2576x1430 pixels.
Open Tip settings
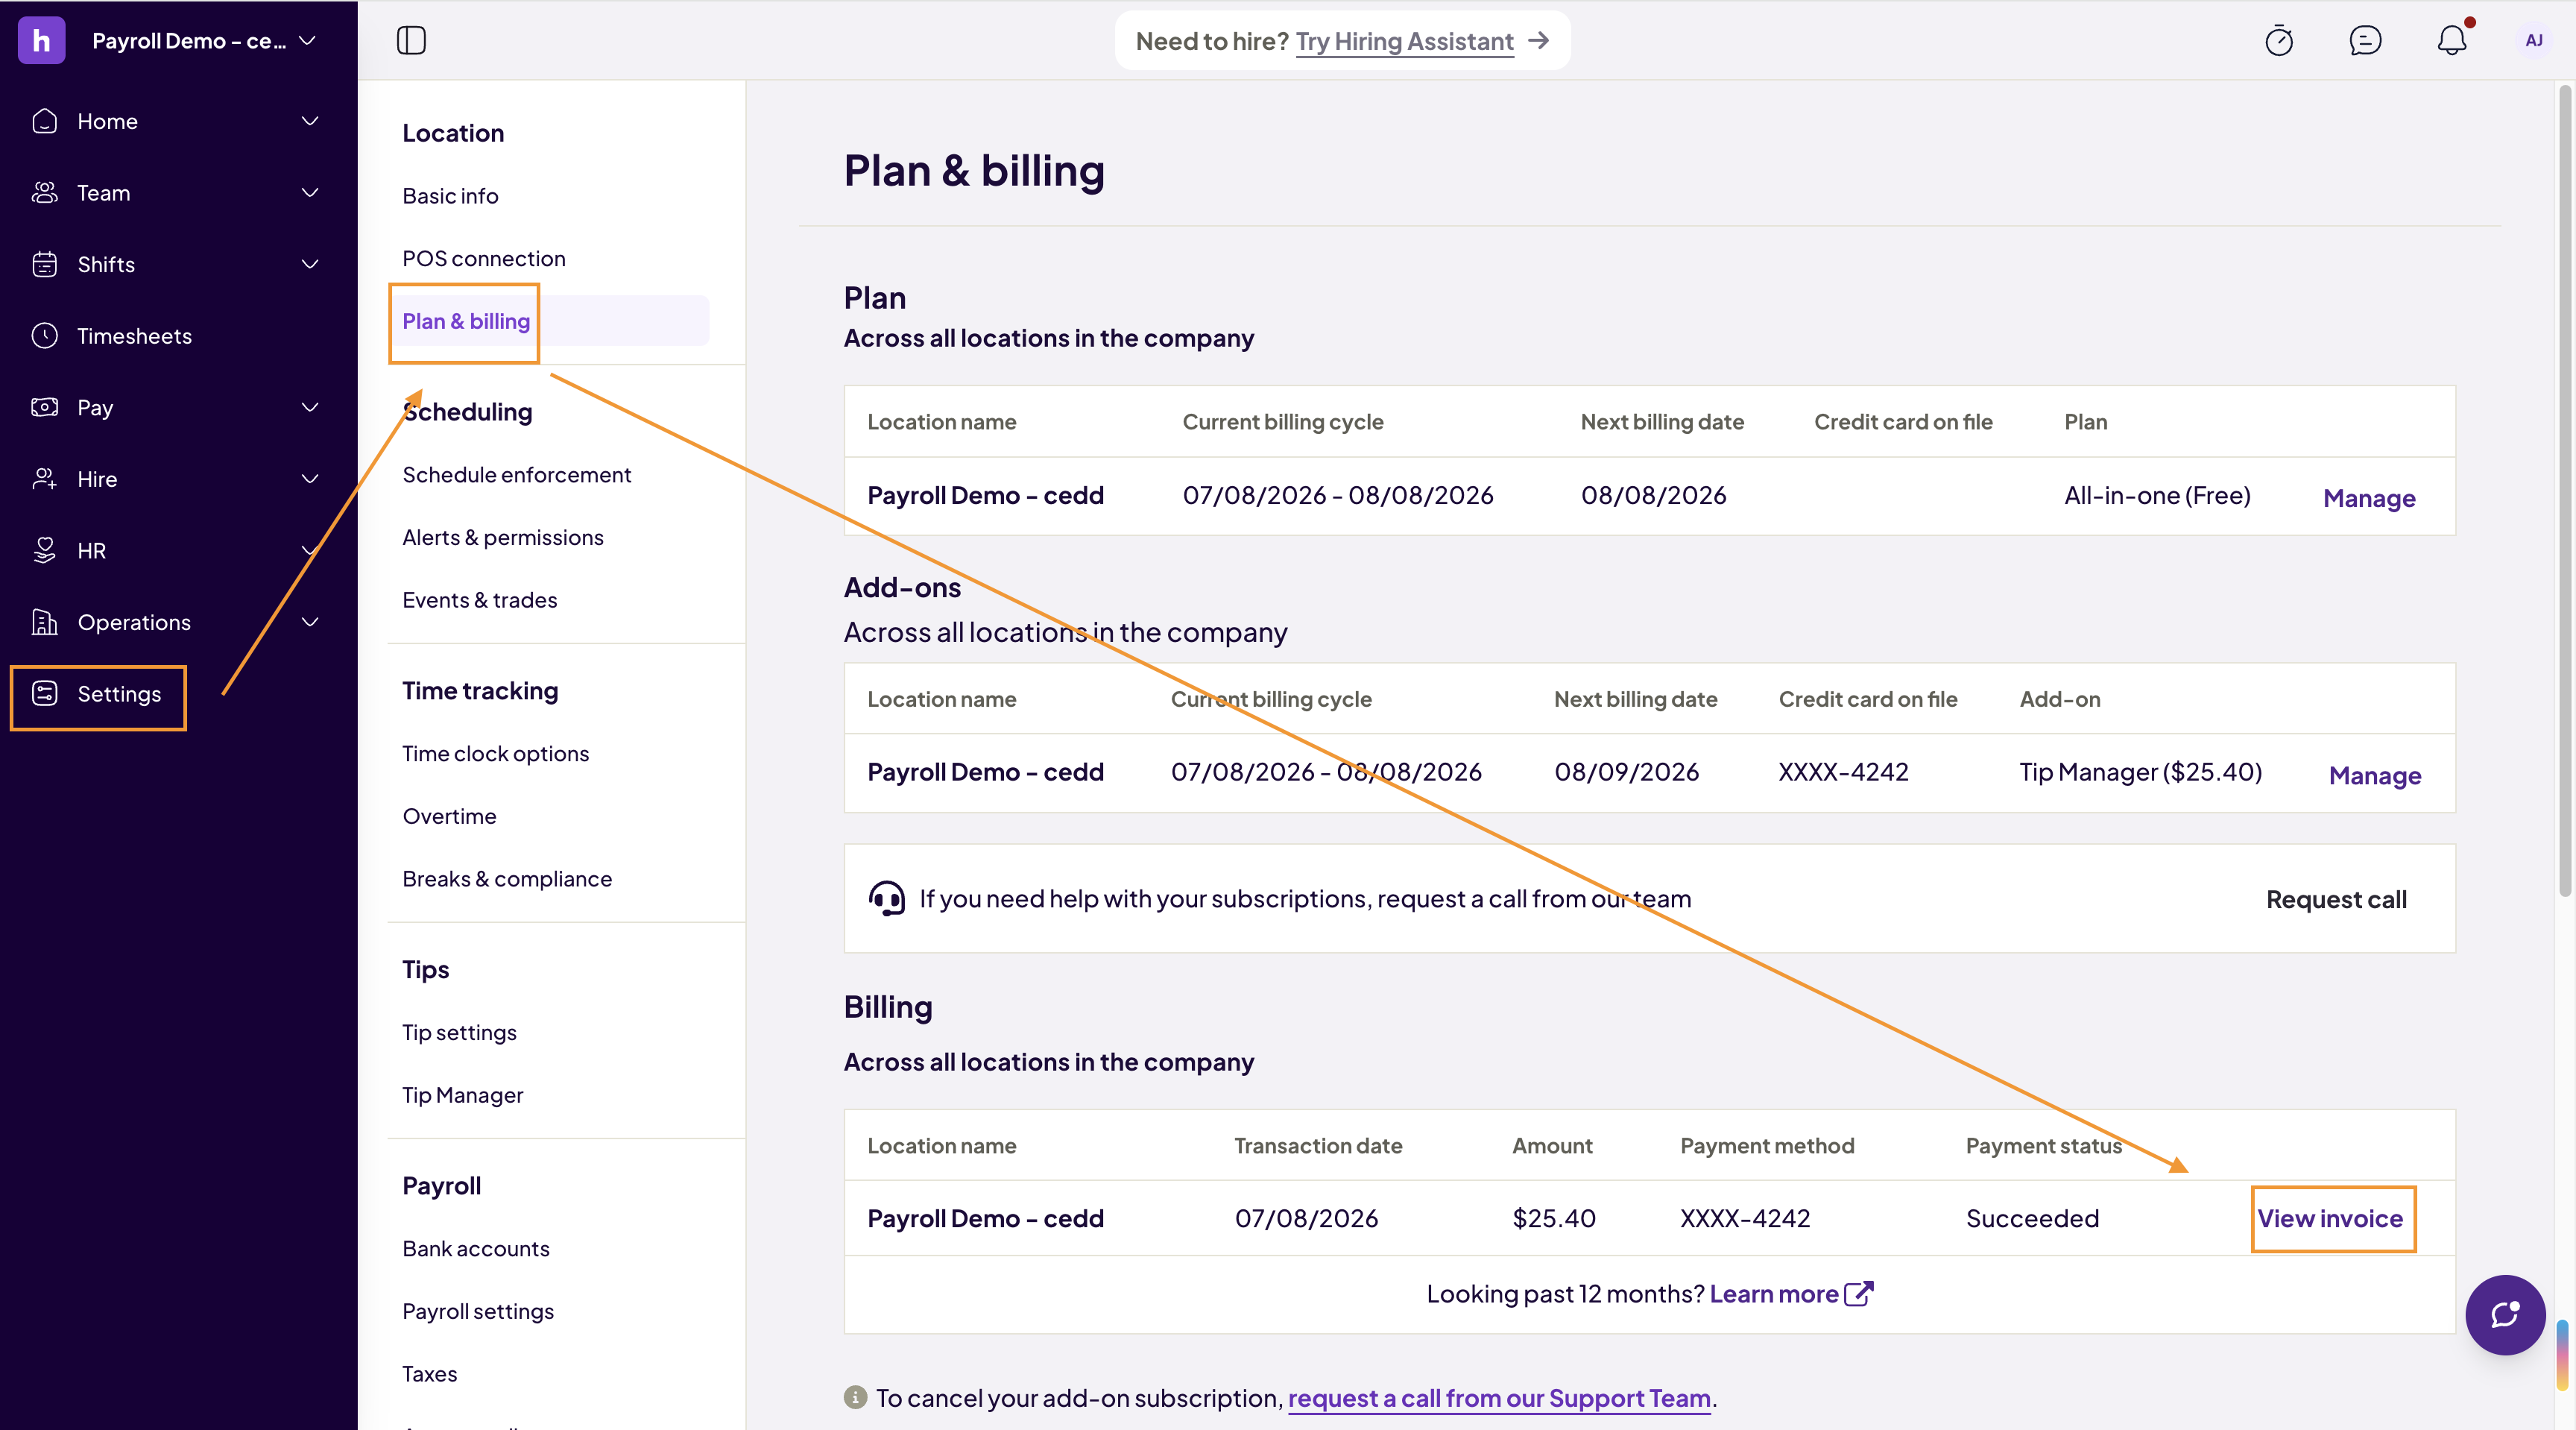click(x=459, y=1033)
